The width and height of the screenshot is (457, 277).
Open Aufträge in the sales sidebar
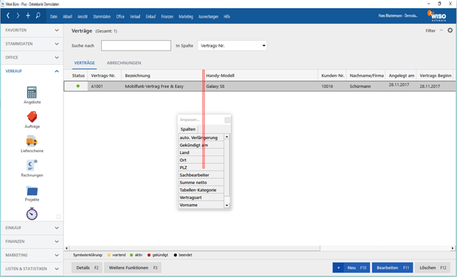[31, 117]
